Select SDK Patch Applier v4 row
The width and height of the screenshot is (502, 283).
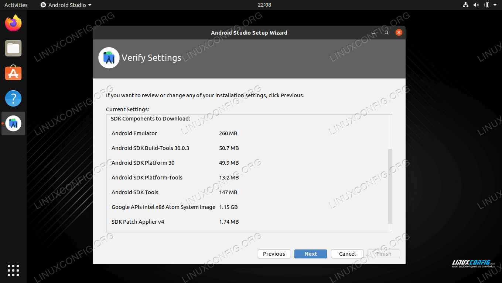138,222
